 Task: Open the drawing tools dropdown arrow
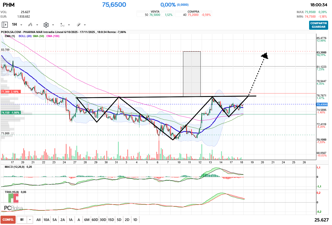85,25
